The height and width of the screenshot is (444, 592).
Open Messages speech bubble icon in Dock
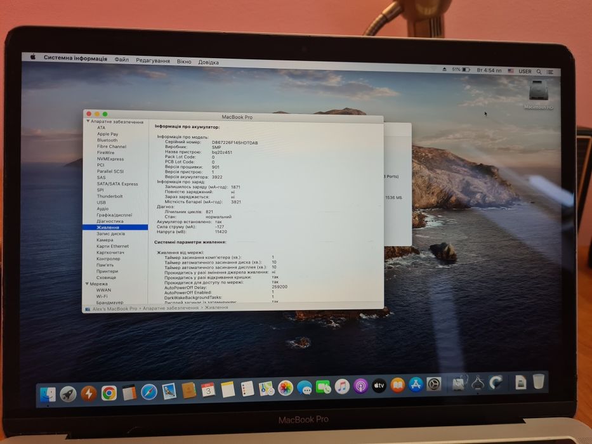pos(305,388)
